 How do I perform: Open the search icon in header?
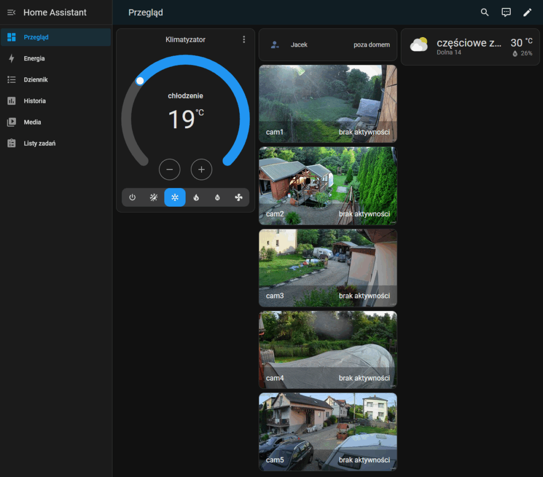[x=485, y=13]
